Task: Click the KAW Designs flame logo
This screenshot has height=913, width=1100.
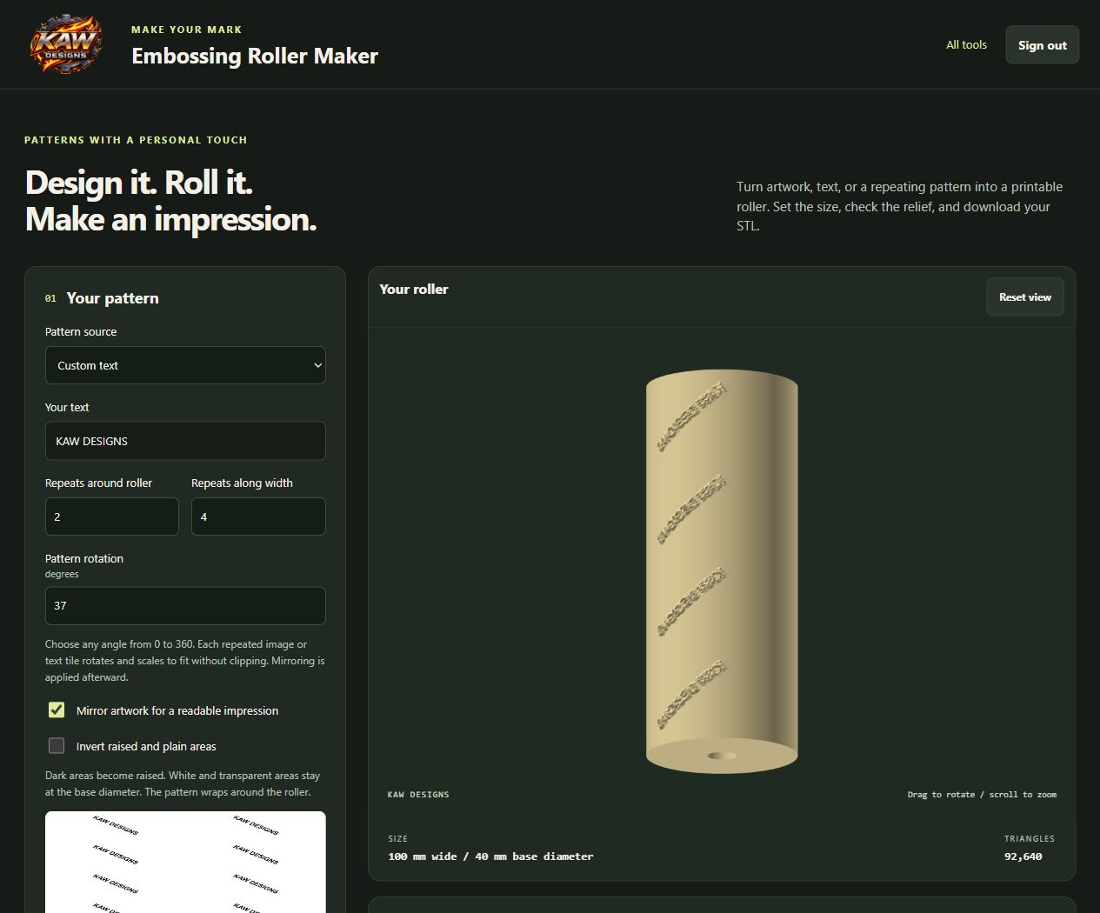Action: [67, 44]
